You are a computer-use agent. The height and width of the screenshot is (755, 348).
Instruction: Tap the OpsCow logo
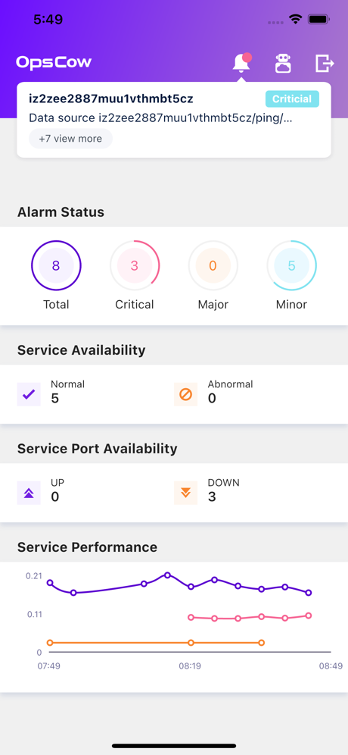(54, 62)
